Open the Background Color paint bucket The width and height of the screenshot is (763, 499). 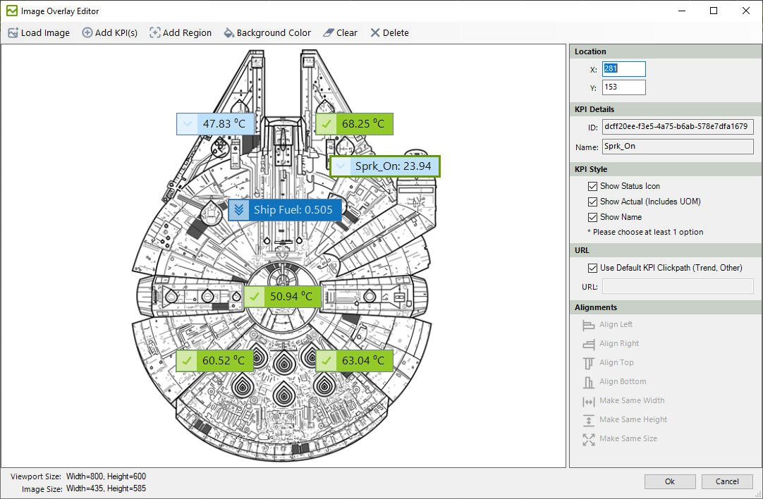pos(228,32)
